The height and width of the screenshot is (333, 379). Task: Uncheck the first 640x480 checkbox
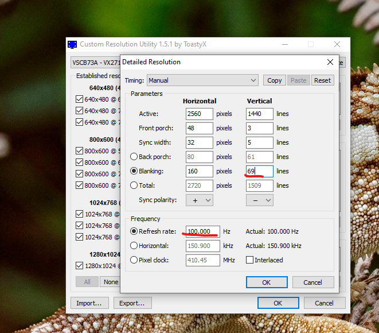point(79,99)
